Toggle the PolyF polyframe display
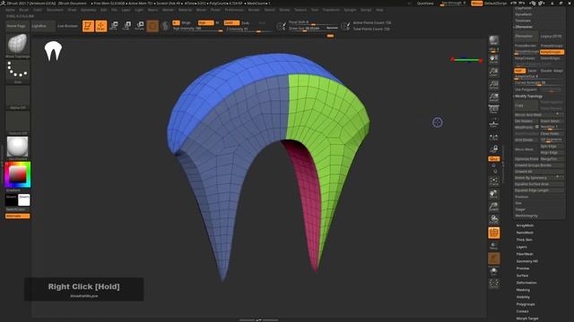Image resolution: width=574 pixels, height=322 pixels. 494,233
